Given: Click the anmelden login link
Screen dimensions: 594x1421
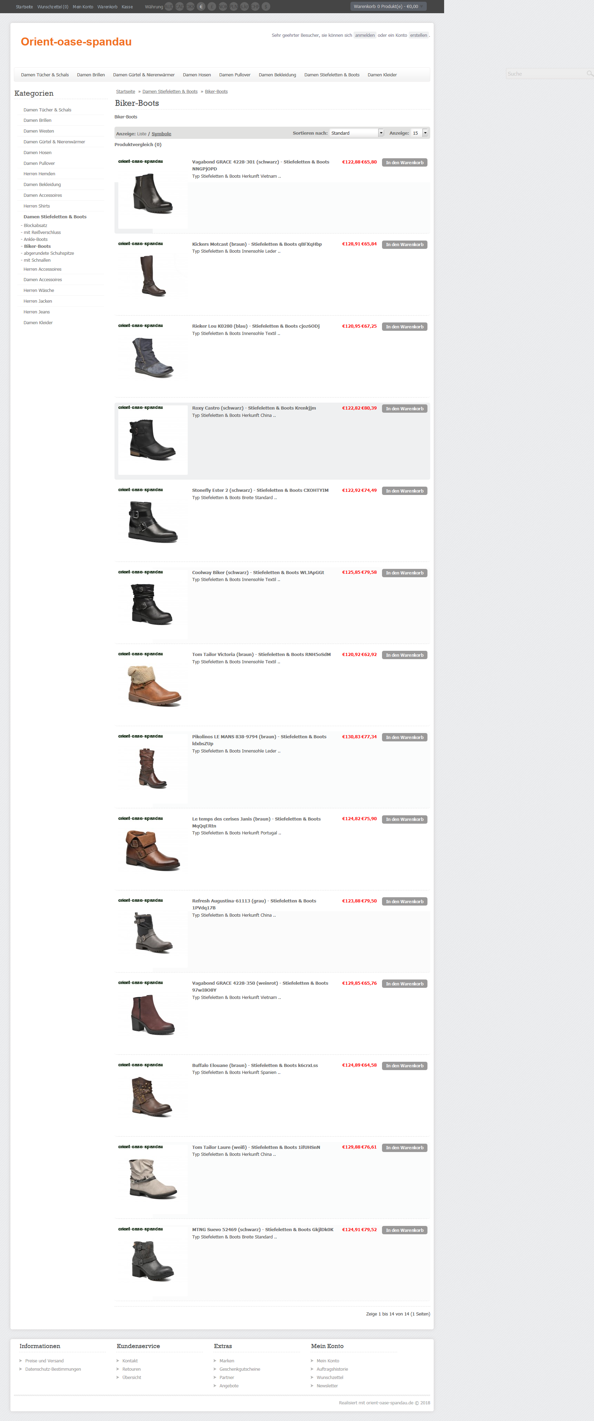Looking at the screenshot, I should point(365,35).
